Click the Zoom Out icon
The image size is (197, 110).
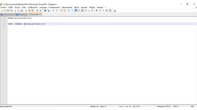tap(56, 11)
